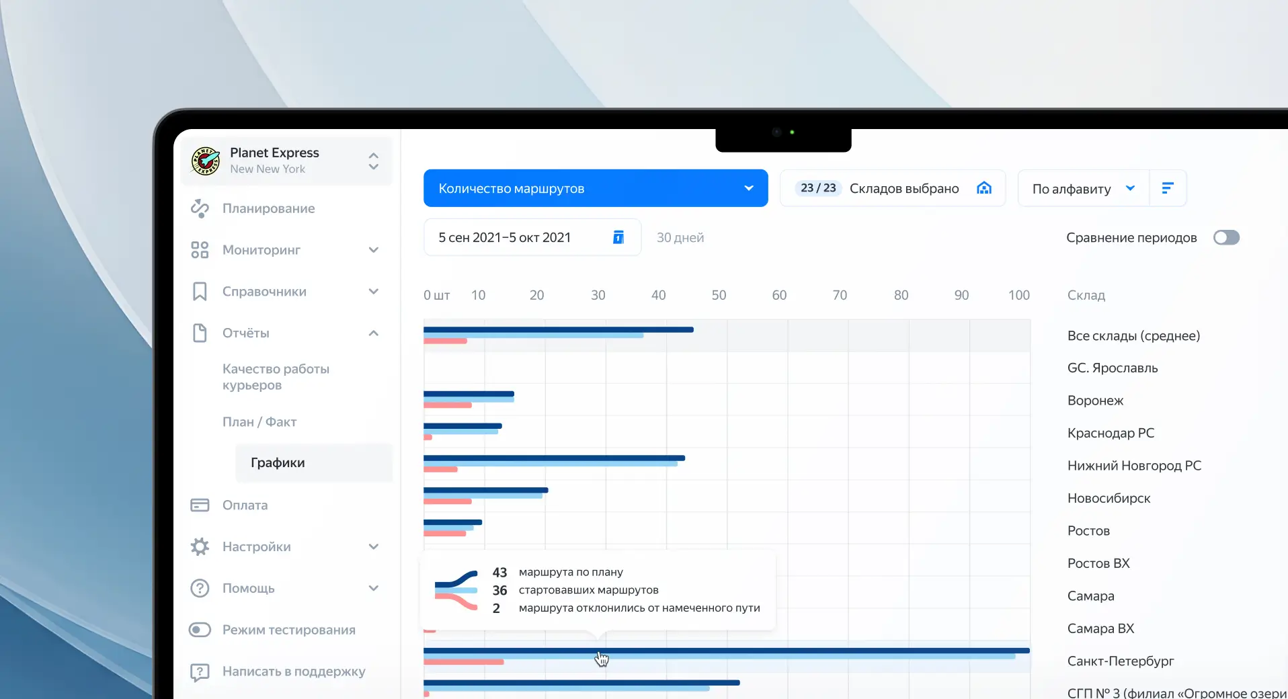
Task: Toggle sort order icon next to По алфавиту
Action: coord(1168,188)
